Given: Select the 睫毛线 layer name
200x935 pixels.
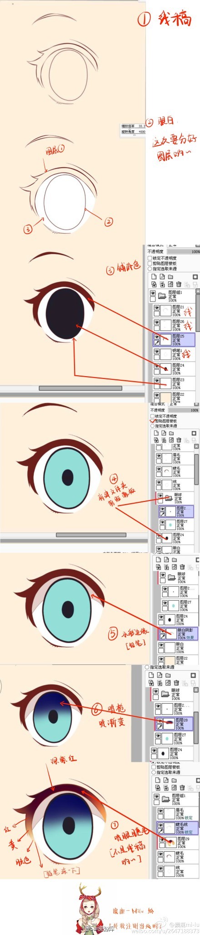Looking at the screenshot, I should (x=182, y=824).
